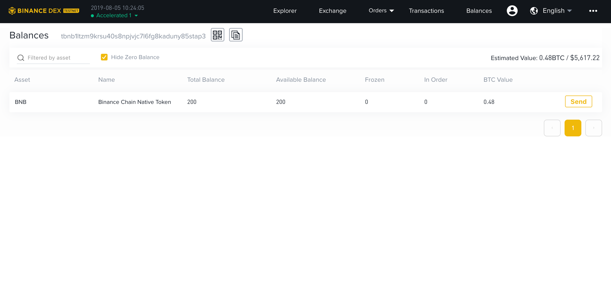This screenshot has height=289, width=611.
Task: Focus the Filtered by asset field
Action: (57, 58)
